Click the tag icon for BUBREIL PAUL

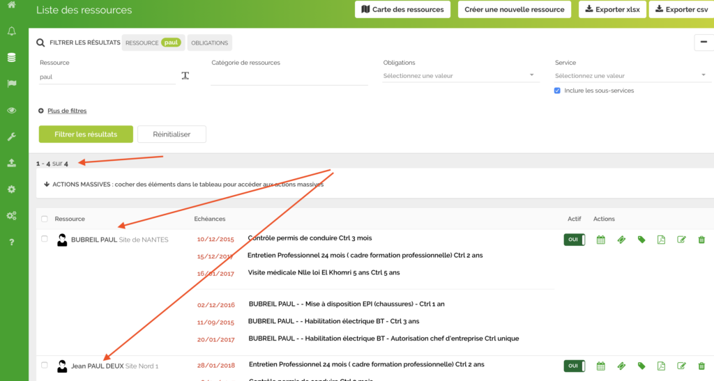coord(641,240)
